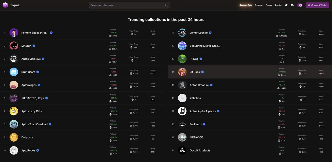Open the METAVICE collection name
Image resolution: width=332 pixels, height=162 pixels.
point(196,137)
